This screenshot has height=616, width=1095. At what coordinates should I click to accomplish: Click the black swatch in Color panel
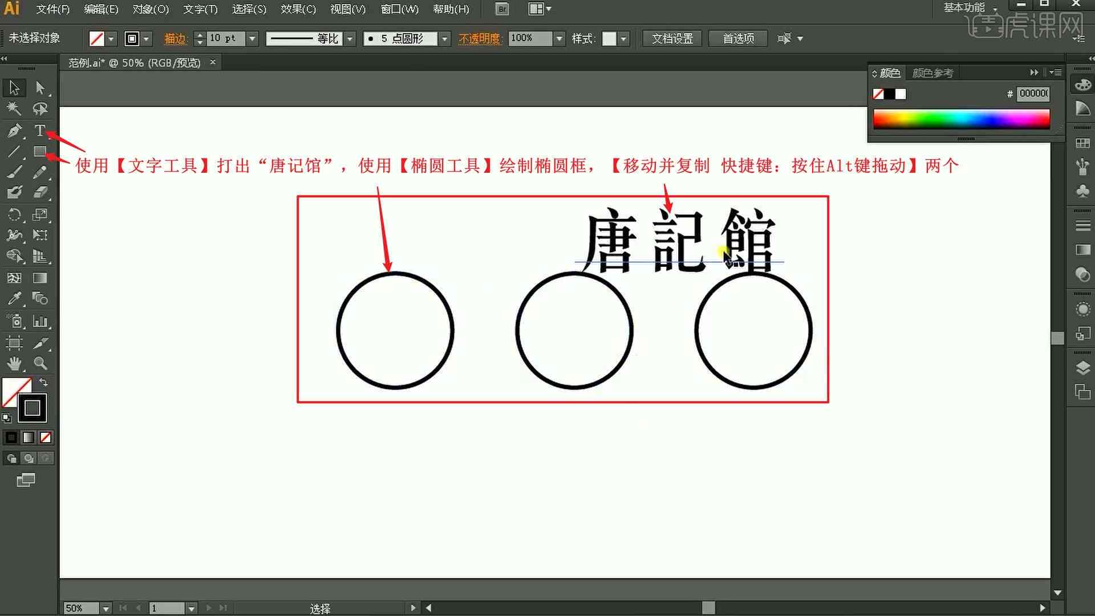click(x=890, y=94)
